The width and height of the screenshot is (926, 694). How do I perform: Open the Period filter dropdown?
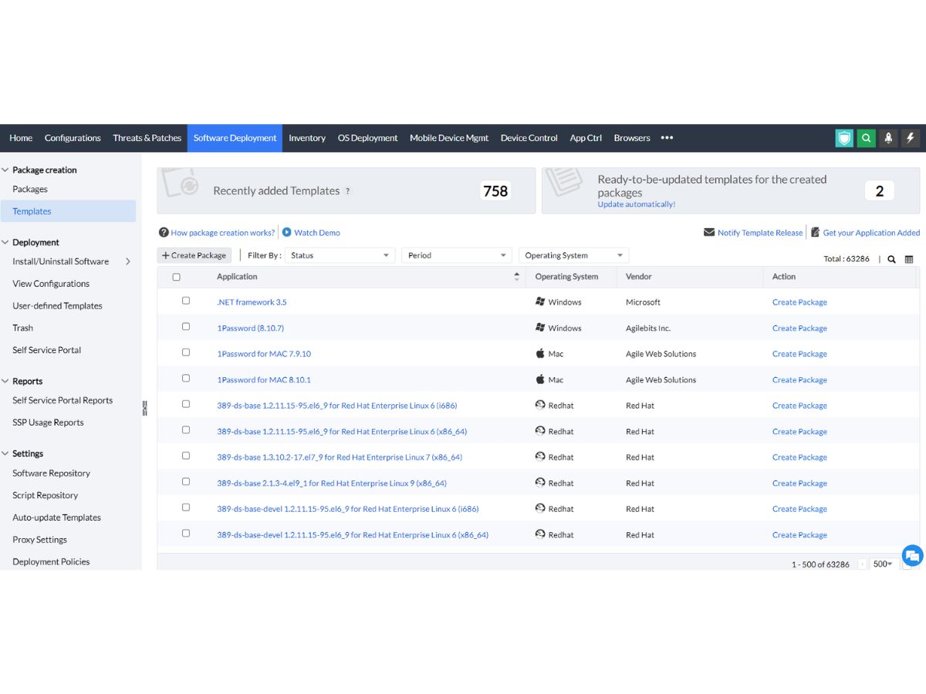457,255
